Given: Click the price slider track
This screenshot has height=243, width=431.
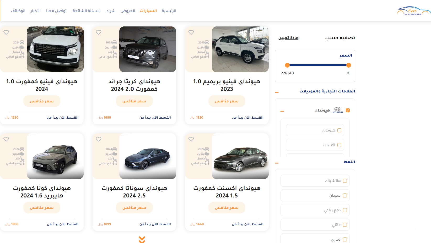Looking at the screenshot, I should [318, 65].
